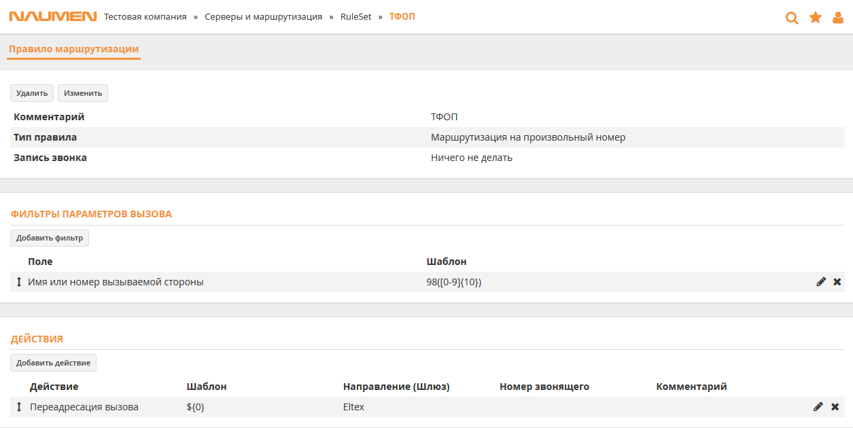
Task: Remove the Переадресация вызова action
Action: tap(835, 407)
